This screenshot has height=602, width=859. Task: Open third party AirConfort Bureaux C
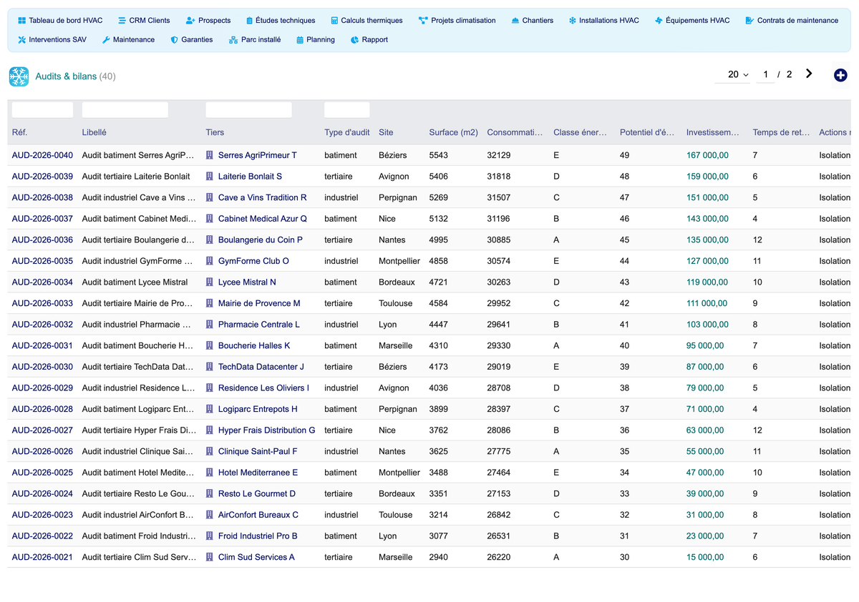click(x=258, y=515)
